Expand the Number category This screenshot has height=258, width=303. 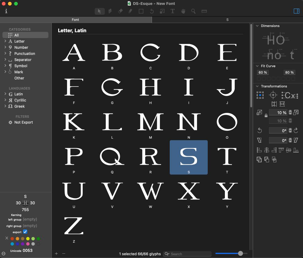click(x=6, y=47)
